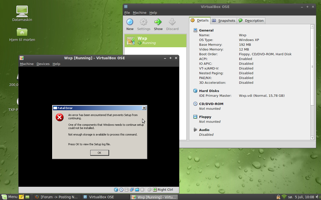
Task: Open Devices menu in Wxp Running window
Action: coord(43,64)
